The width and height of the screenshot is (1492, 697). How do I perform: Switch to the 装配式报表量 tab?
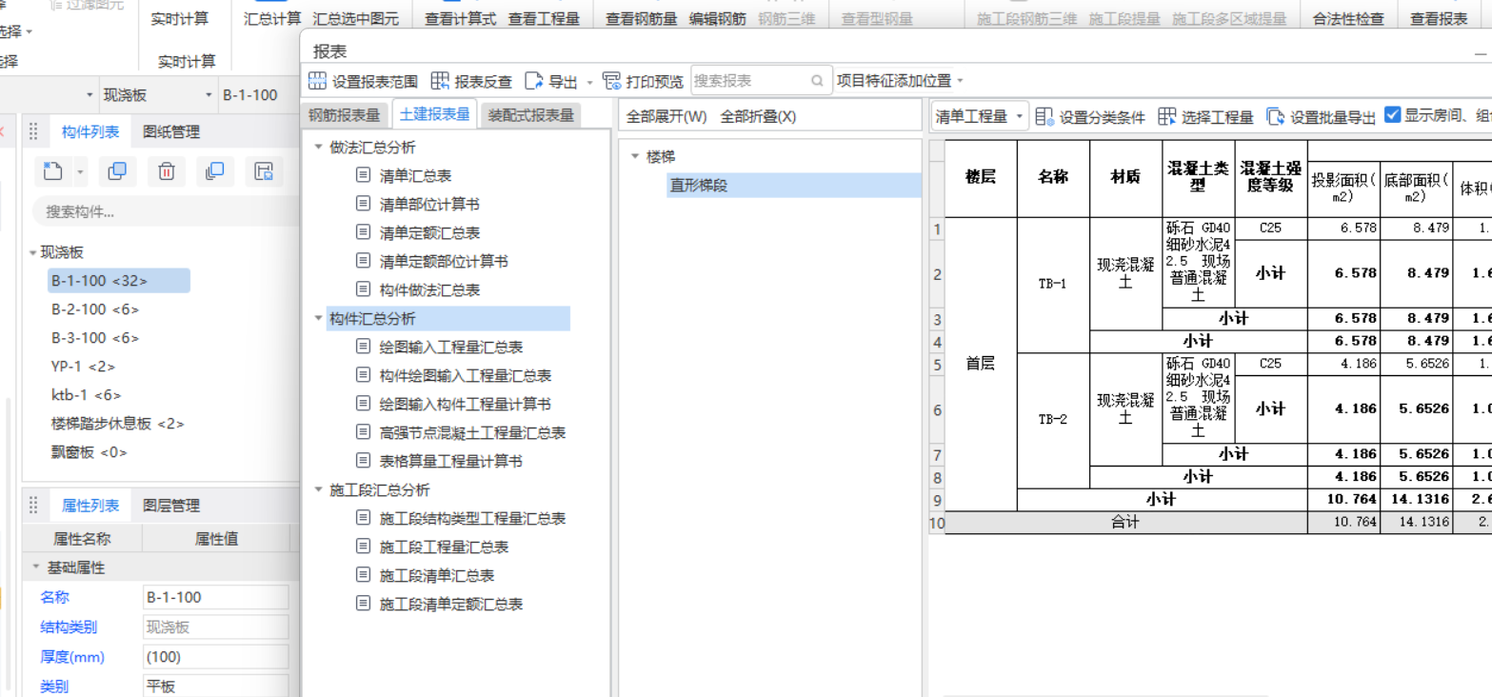pyautogui.click(x=530, y=115)
